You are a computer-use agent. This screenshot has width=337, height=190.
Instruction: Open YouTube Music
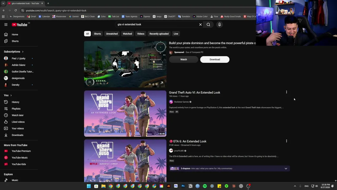coord(19,158)
